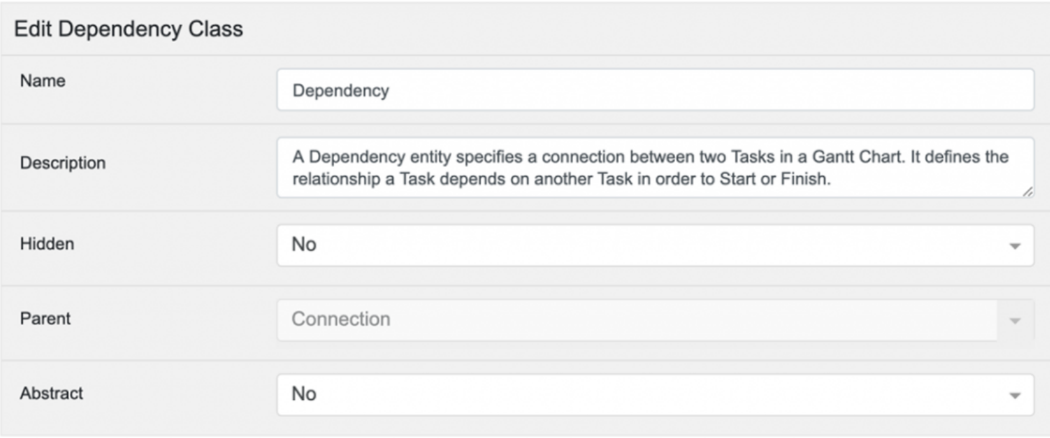The image size is (1050, 438).
Task: Click the Edit Dependency Class heading
Action: (x=128, y=29)
